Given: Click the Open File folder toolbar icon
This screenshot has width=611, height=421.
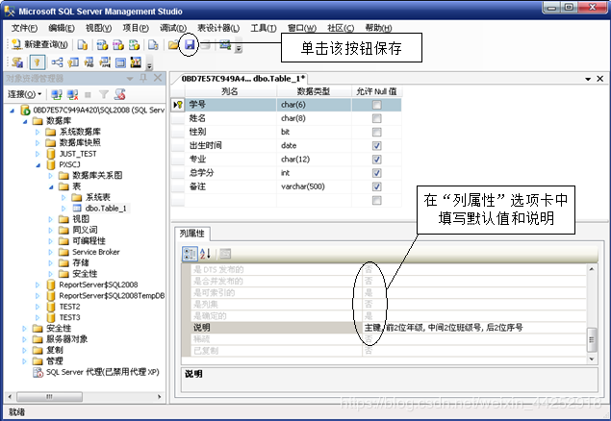Looking at the screenshot, I should coord(173,45).
